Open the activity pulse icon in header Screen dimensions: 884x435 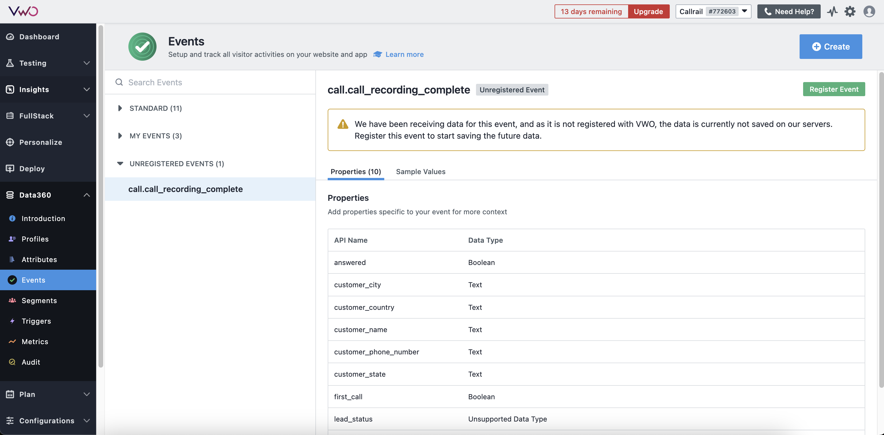coord(832,11)
